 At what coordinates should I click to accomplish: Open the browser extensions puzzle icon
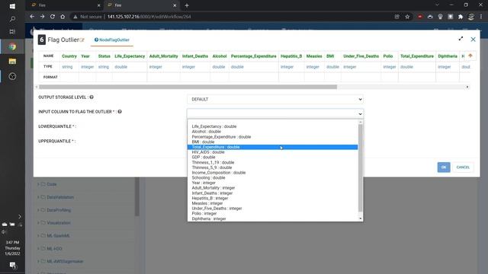tap(461, 17)
